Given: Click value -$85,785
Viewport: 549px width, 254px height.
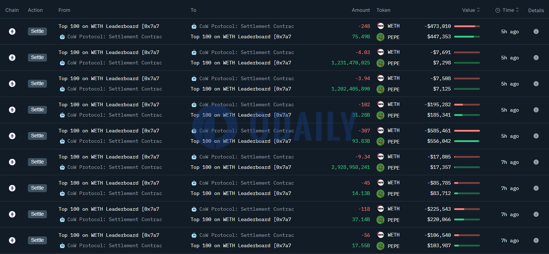Looking at the screenshot, I should coord(439,183).
